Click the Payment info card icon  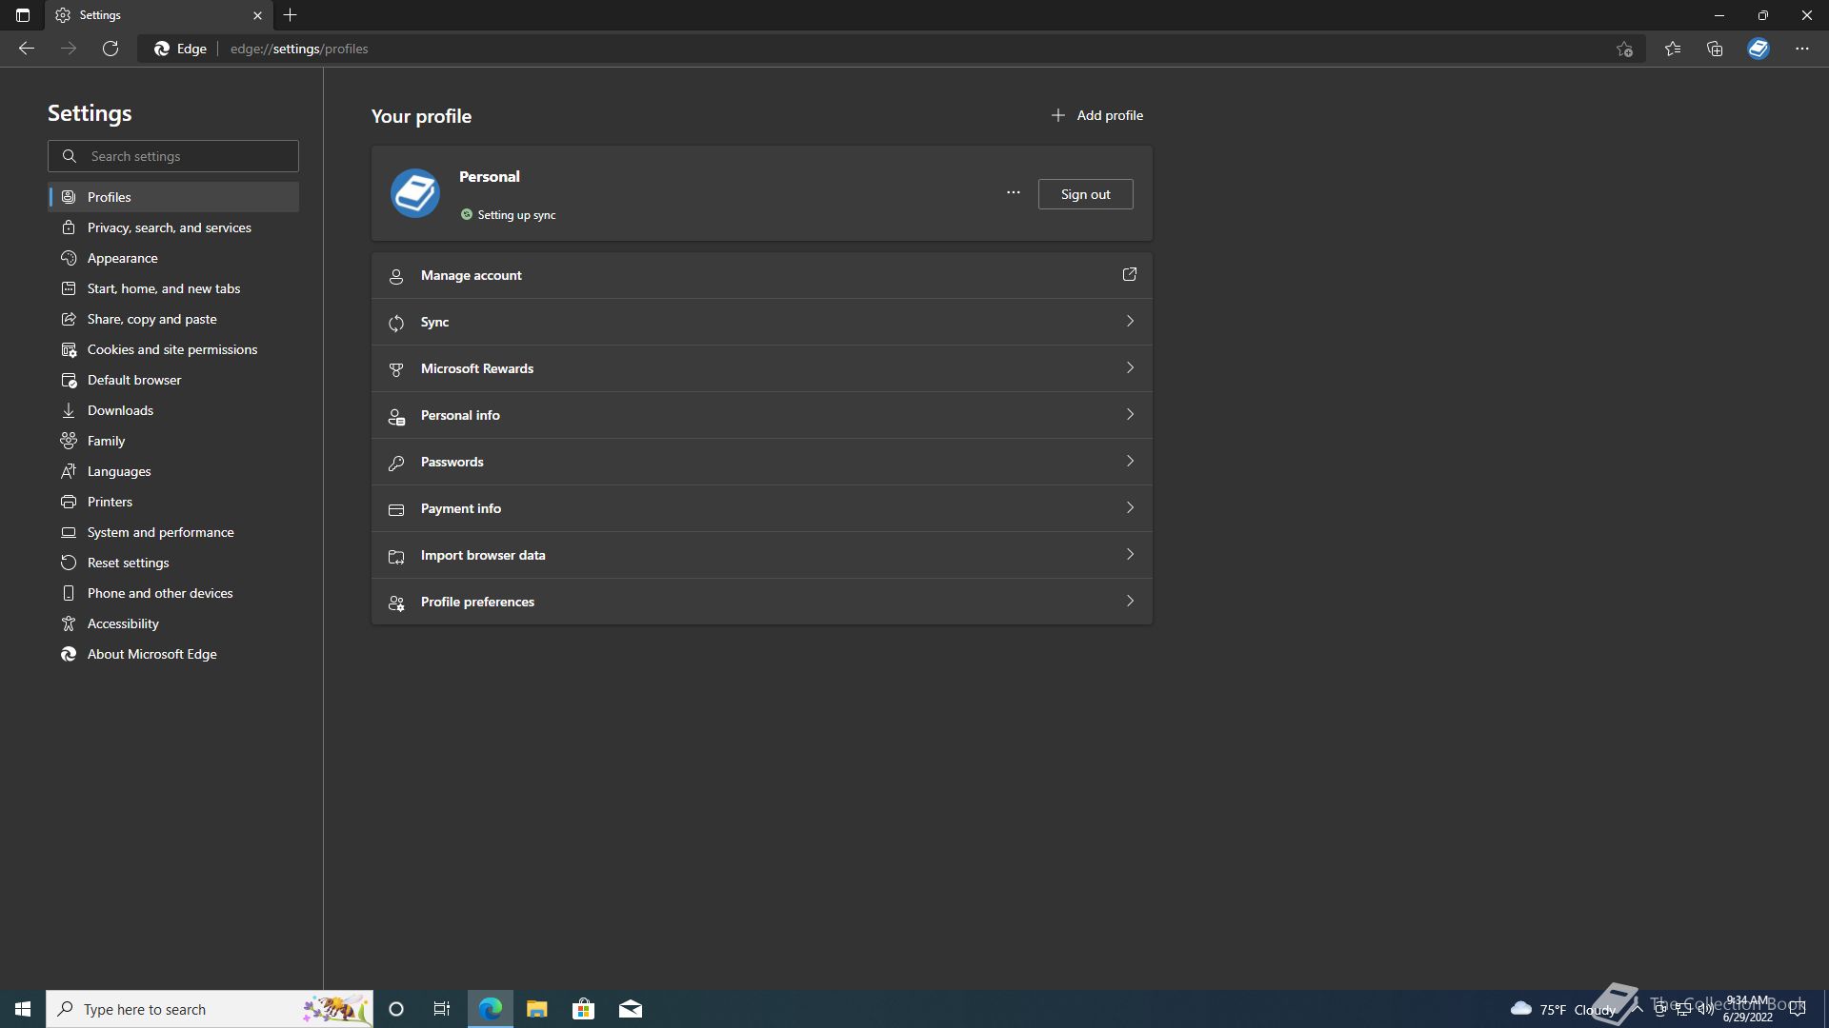(396, 510)
